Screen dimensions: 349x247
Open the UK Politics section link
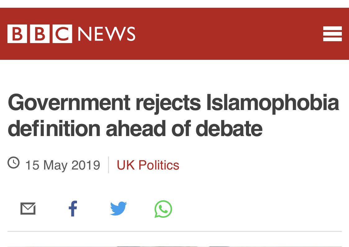pos(148,165)
